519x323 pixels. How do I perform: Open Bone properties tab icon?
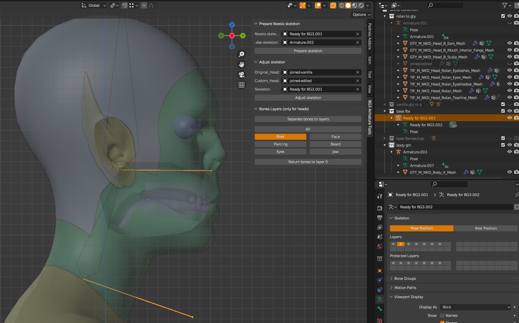pyautogui.click(x=380, y=309)
